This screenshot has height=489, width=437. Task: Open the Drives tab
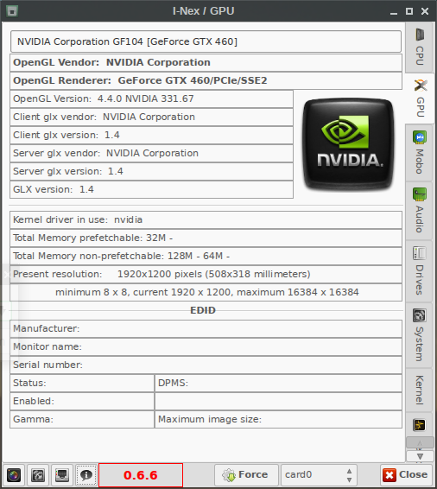[x=420, y=271]
